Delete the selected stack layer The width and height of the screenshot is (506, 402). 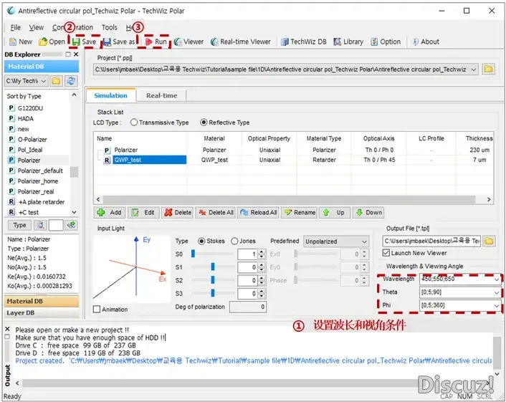177,213
